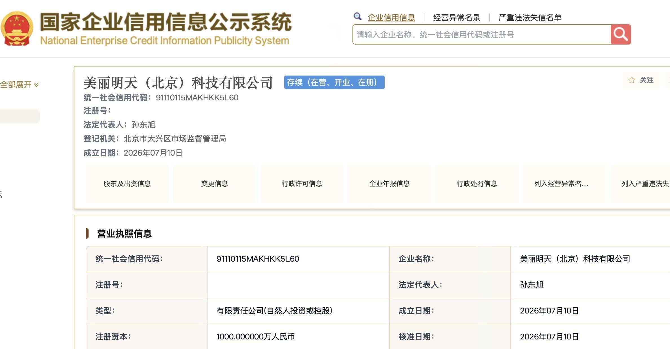
Task: Click the red search magnifier button
Action: pos(621,34)
